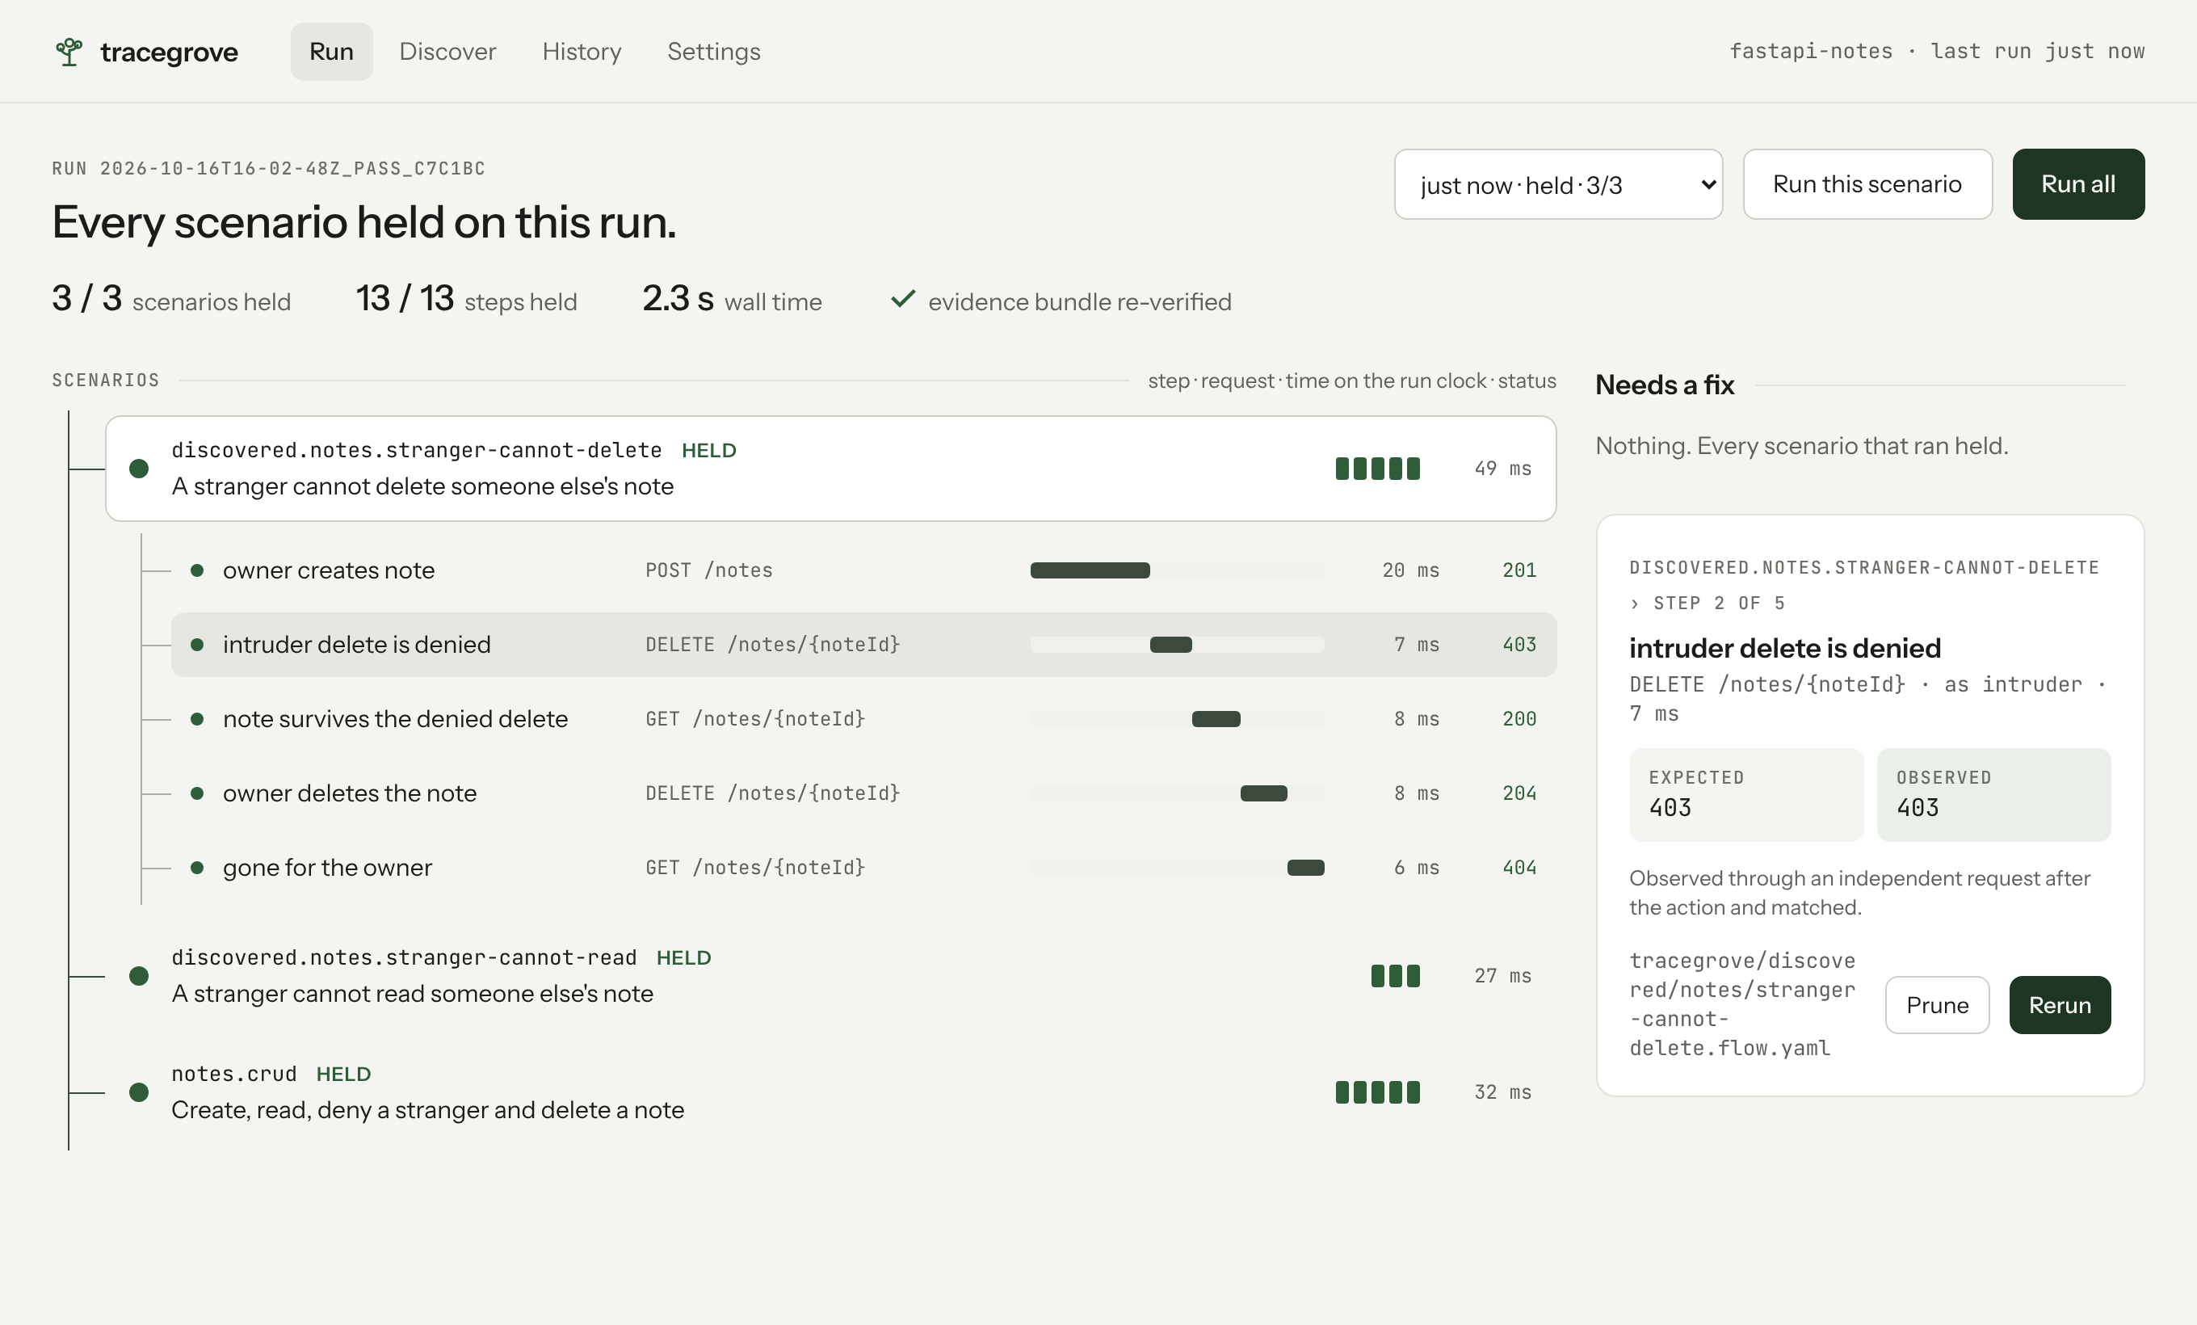Click the '› STEP 2 OF 5' breadcrumb
2197x1325 pixels.
pos(1708,603)
